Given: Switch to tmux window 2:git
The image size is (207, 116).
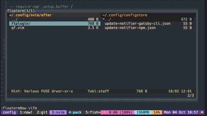Looking at the screenshot, I should [42, 112].
